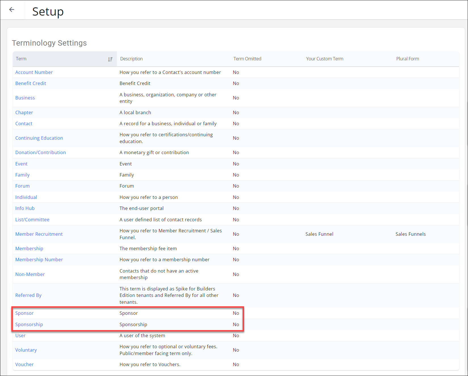Screen dimensions: 468x376
Task: Open the Chapter term settings
Action: pyautogui.click(x=24, y=112)
